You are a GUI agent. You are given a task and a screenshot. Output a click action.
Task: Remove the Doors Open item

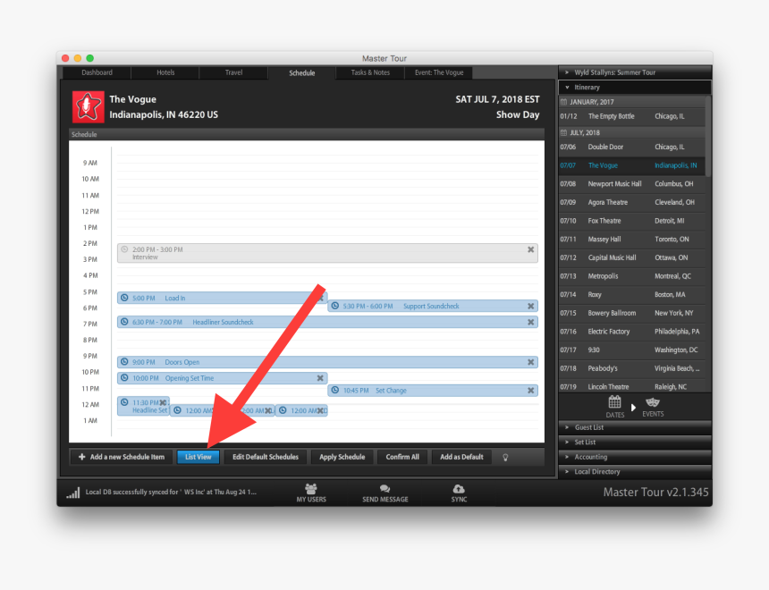point(530,362)
